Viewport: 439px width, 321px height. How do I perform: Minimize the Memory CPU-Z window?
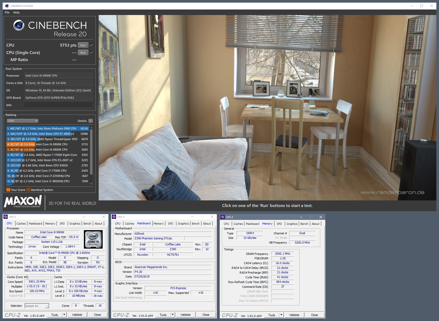301,217
